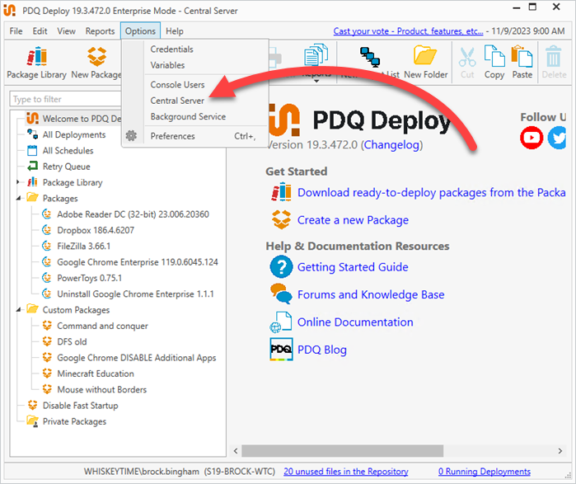Open the Getting Started Guide link
Screen dimensions: 576x484
coord(353,267)
